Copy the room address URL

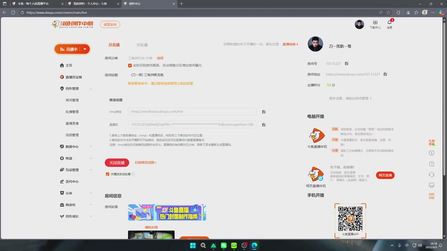pos(385,74)
